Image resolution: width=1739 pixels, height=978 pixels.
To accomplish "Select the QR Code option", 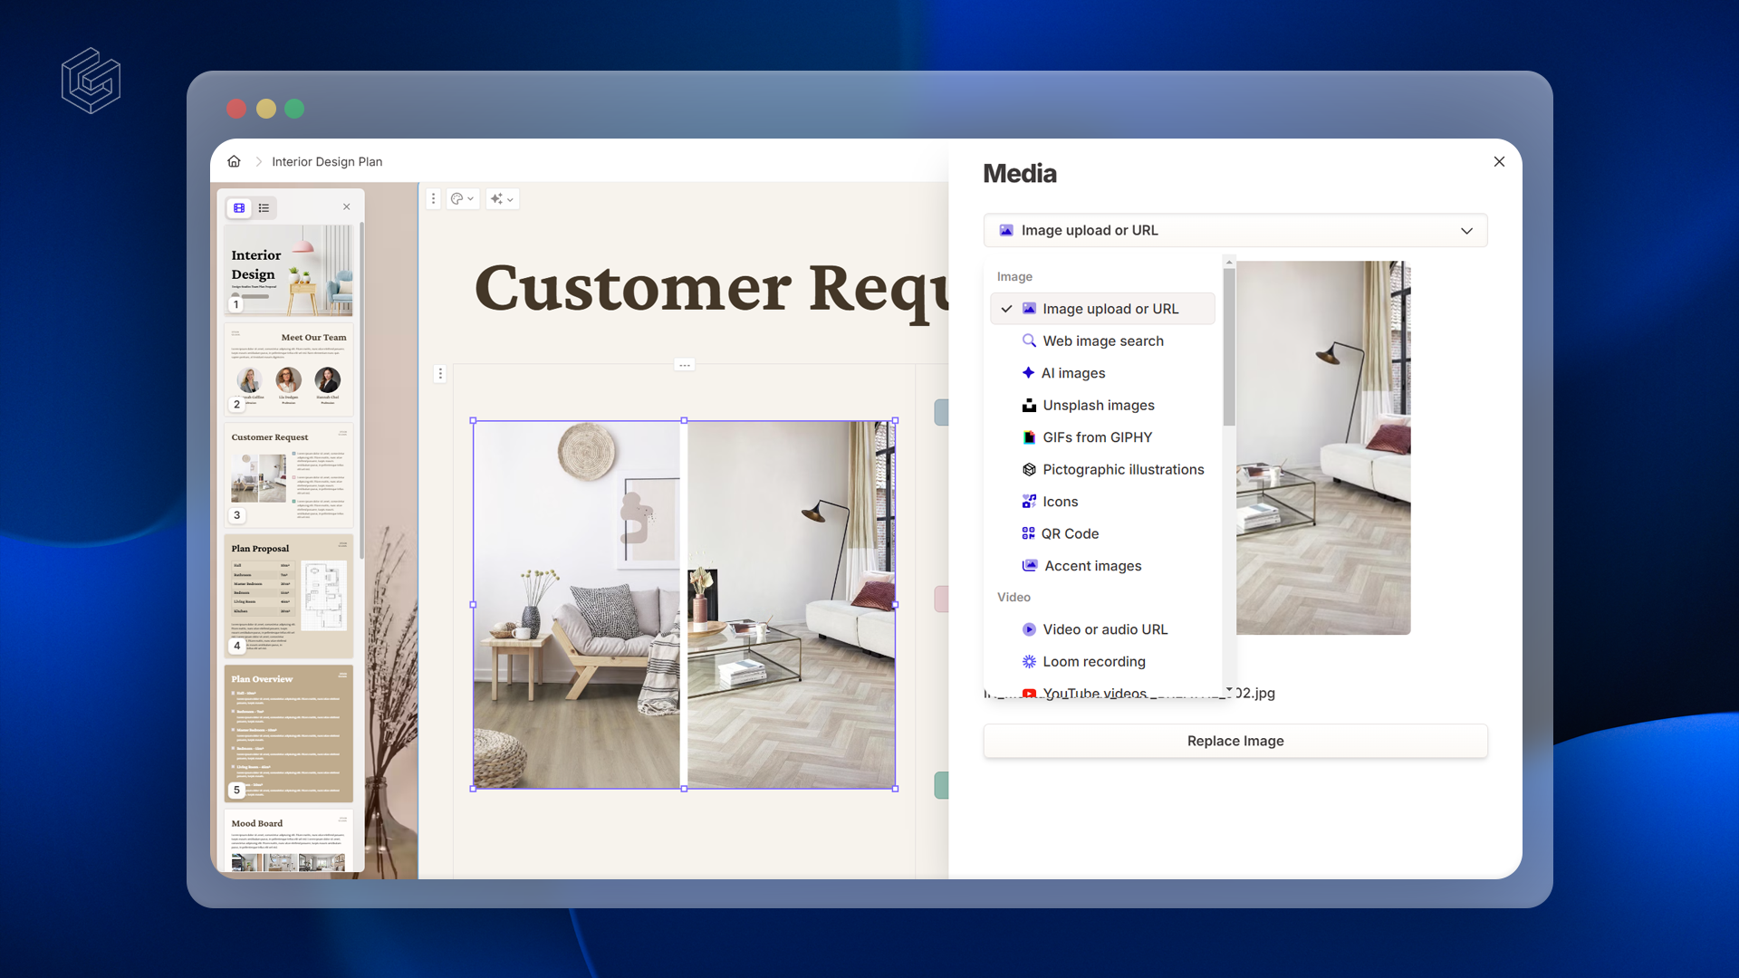I will (1070, 534).
